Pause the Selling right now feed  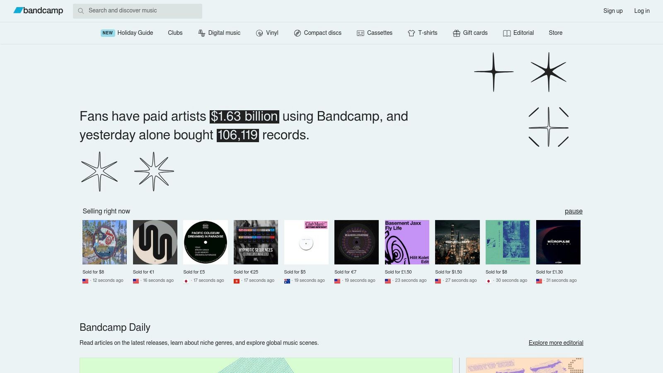coord(573,211)
